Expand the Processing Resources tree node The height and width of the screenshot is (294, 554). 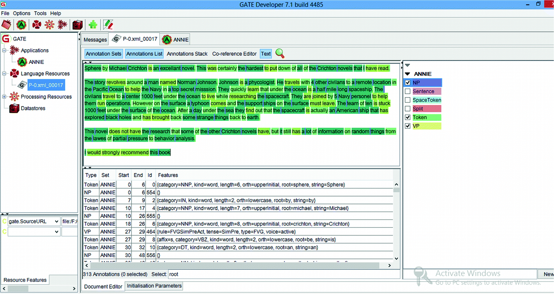coord(5,97)
